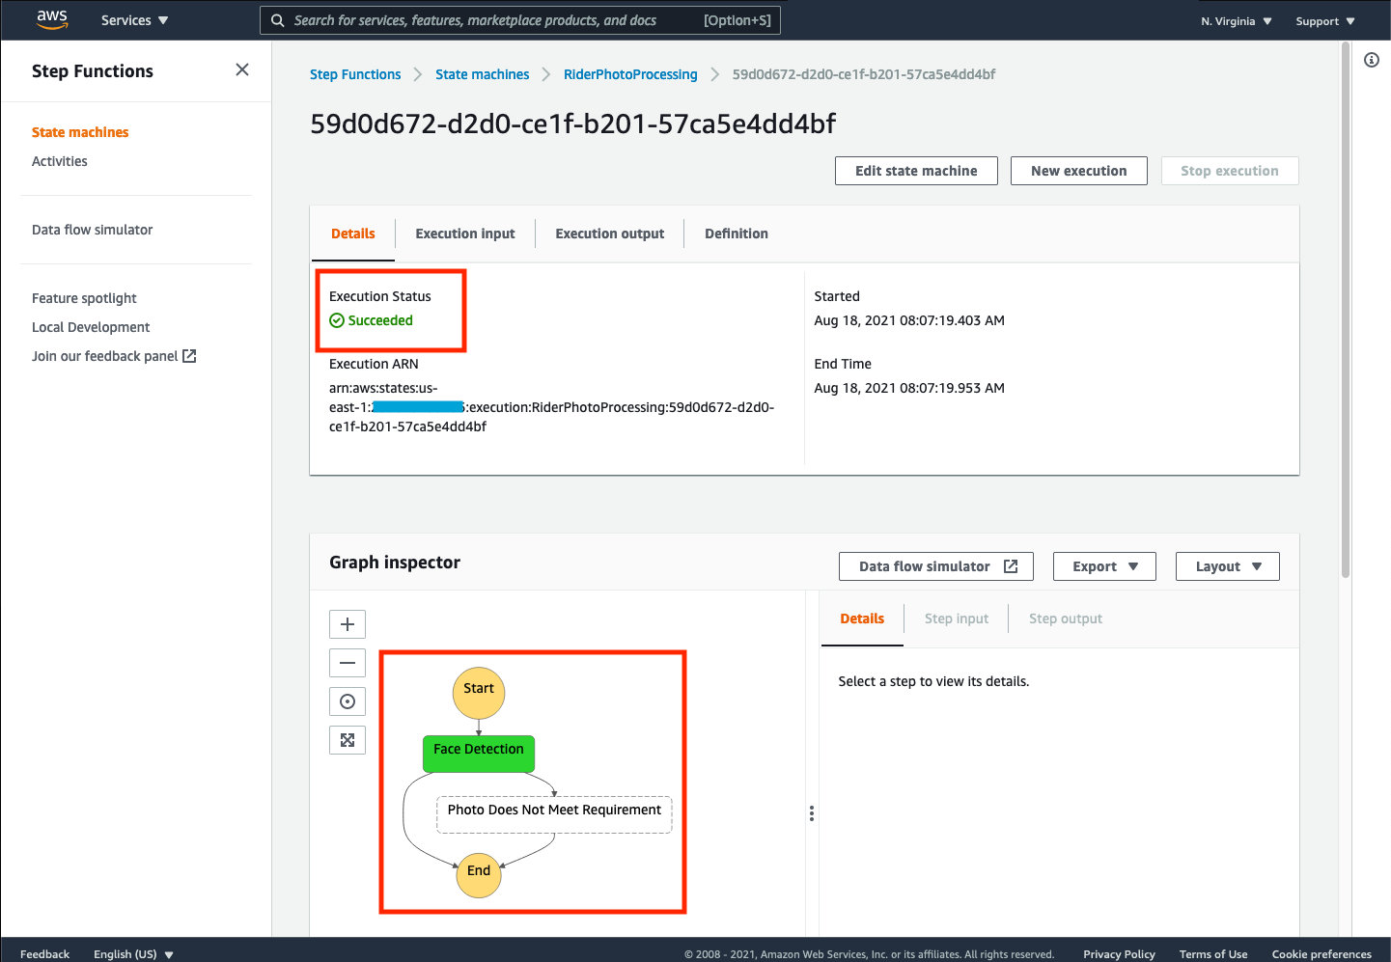Open the Data flow simulator button
This screenshot has height=962, width=1391.
pos(936,566)
